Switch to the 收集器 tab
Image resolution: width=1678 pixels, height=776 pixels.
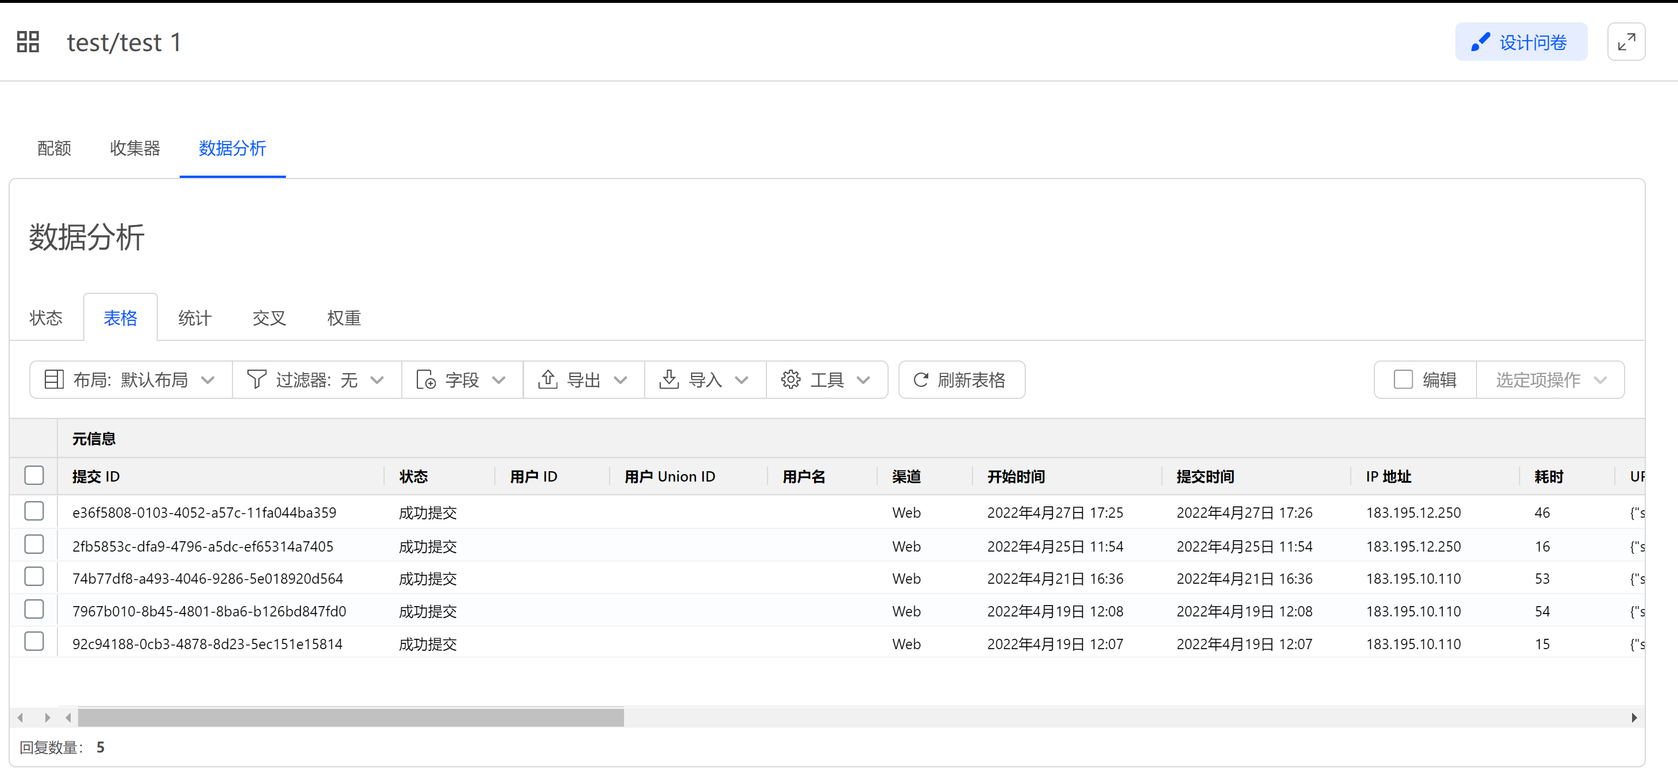[x=135, y=148]
